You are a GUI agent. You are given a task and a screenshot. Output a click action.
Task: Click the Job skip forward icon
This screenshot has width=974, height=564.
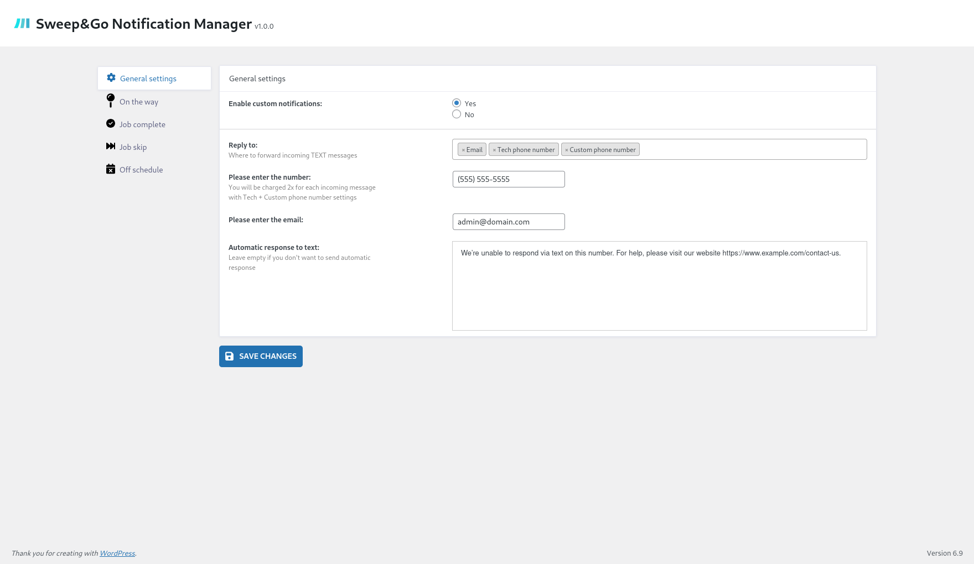click(111, 147)
